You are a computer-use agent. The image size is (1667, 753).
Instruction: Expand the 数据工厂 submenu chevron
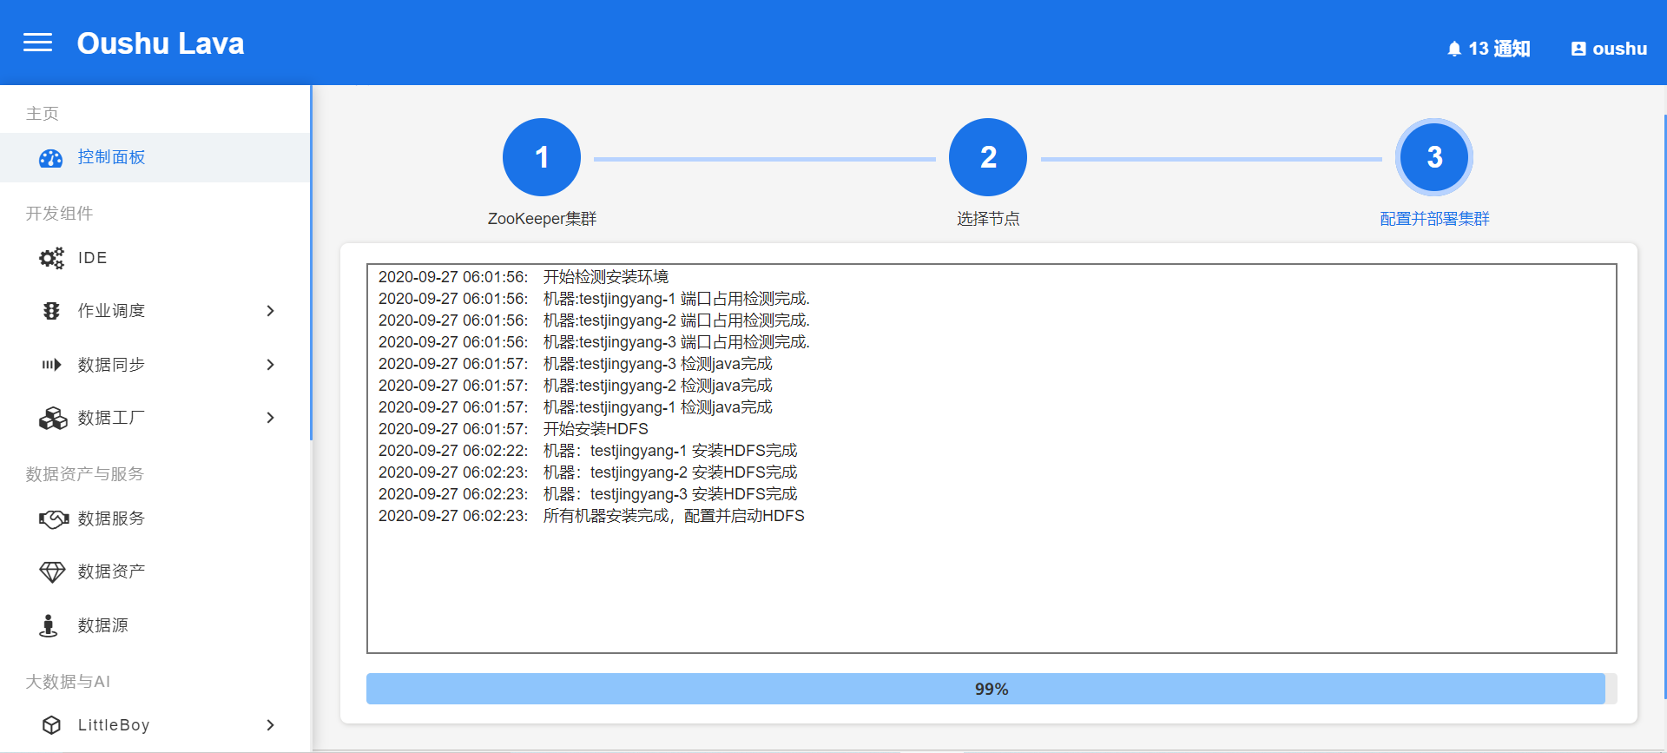pyautogui.click(x=271, y=418)
